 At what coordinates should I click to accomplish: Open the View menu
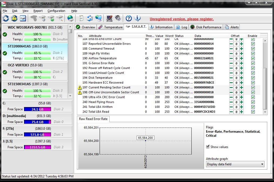25,11
